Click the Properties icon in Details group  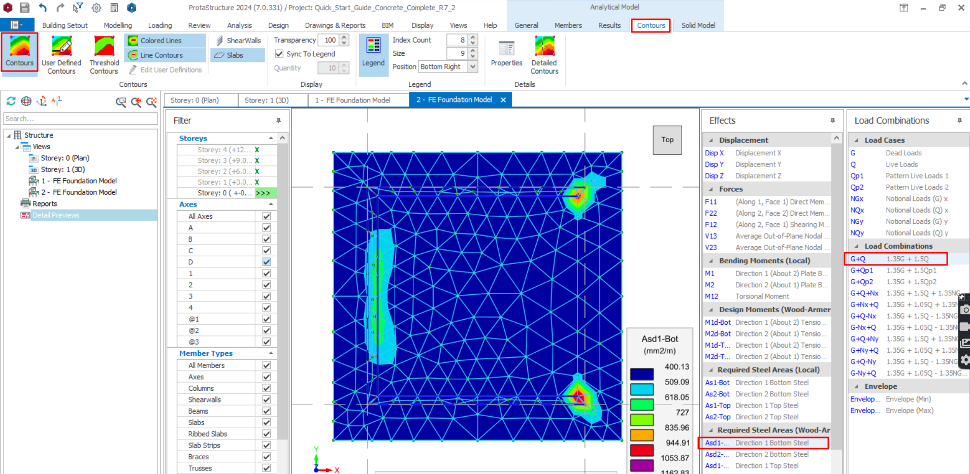(x=506, y=54)
